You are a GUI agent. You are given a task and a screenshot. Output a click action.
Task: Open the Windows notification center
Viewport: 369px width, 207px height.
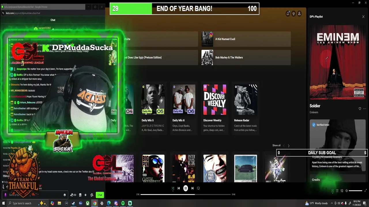point(364,203)
